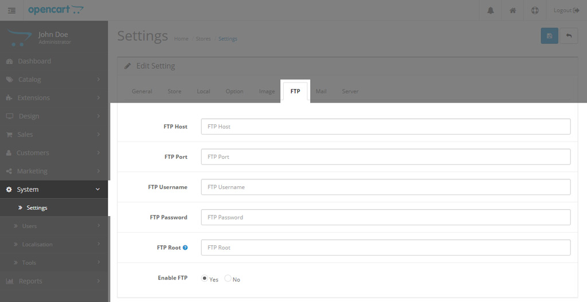Expand the Users submenu chevron

point(98,225)
